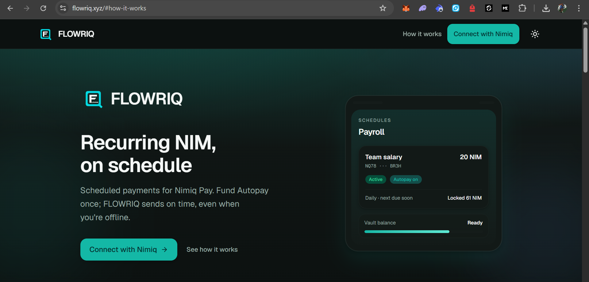Click the Active status badge
Image resolution: width=589 pixels, height=282 pixels.
(375, 179)
